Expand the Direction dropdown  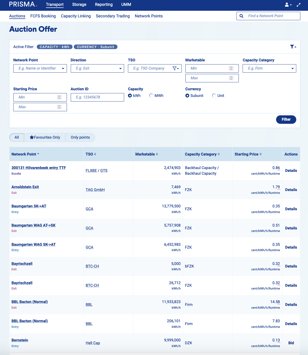120,68
